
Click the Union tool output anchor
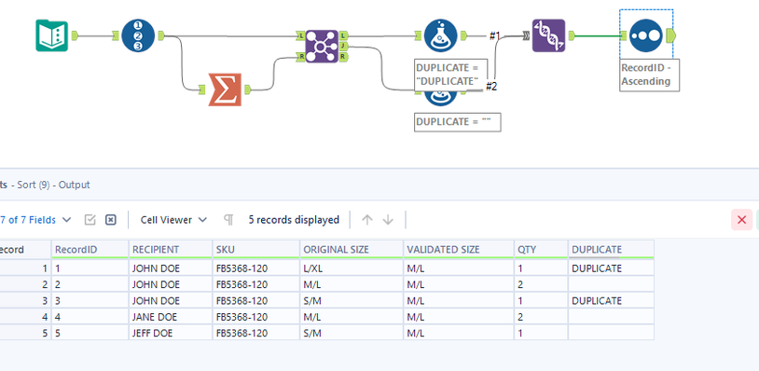572,35
